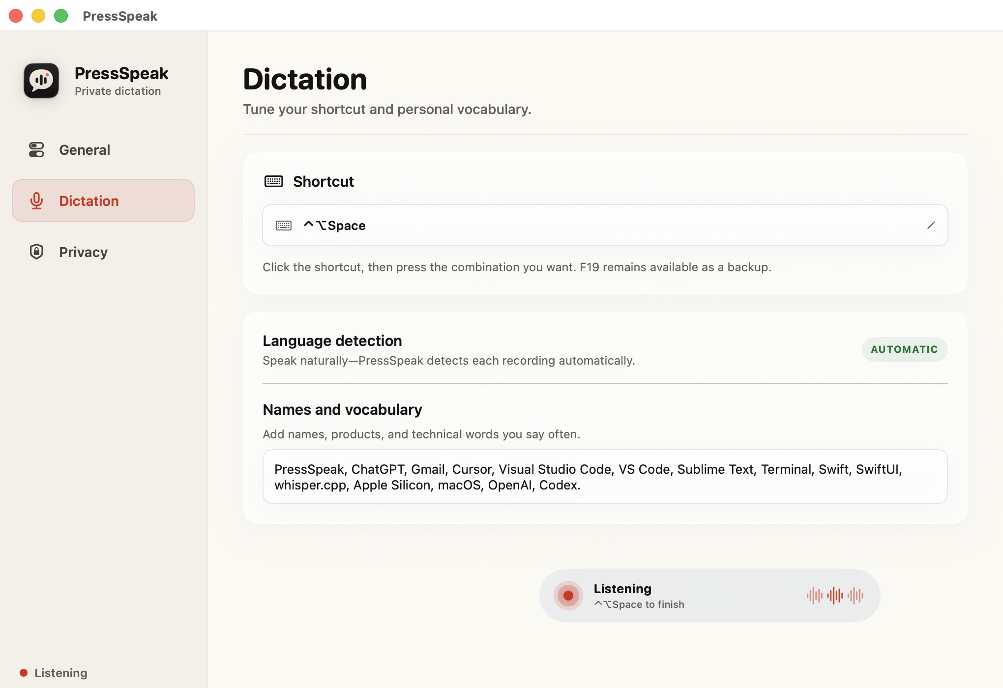Click the yellow minimize window button
1003x688 pixels.
point(38,16)
